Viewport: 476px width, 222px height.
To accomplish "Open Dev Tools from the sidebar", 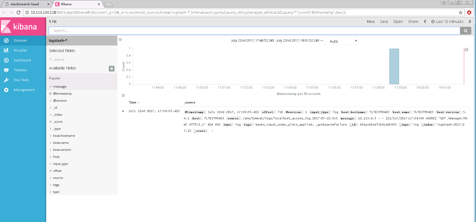I will click(23, 80).
